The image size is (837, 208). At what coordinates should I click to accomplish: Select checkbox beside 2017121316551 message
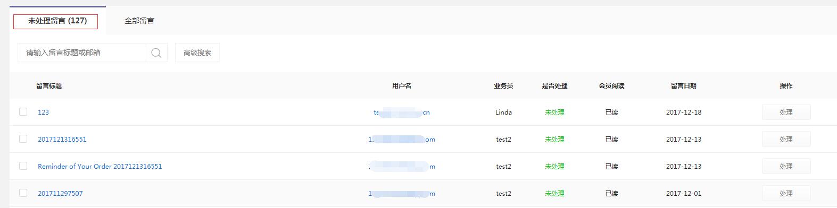(x=23, y=138)
